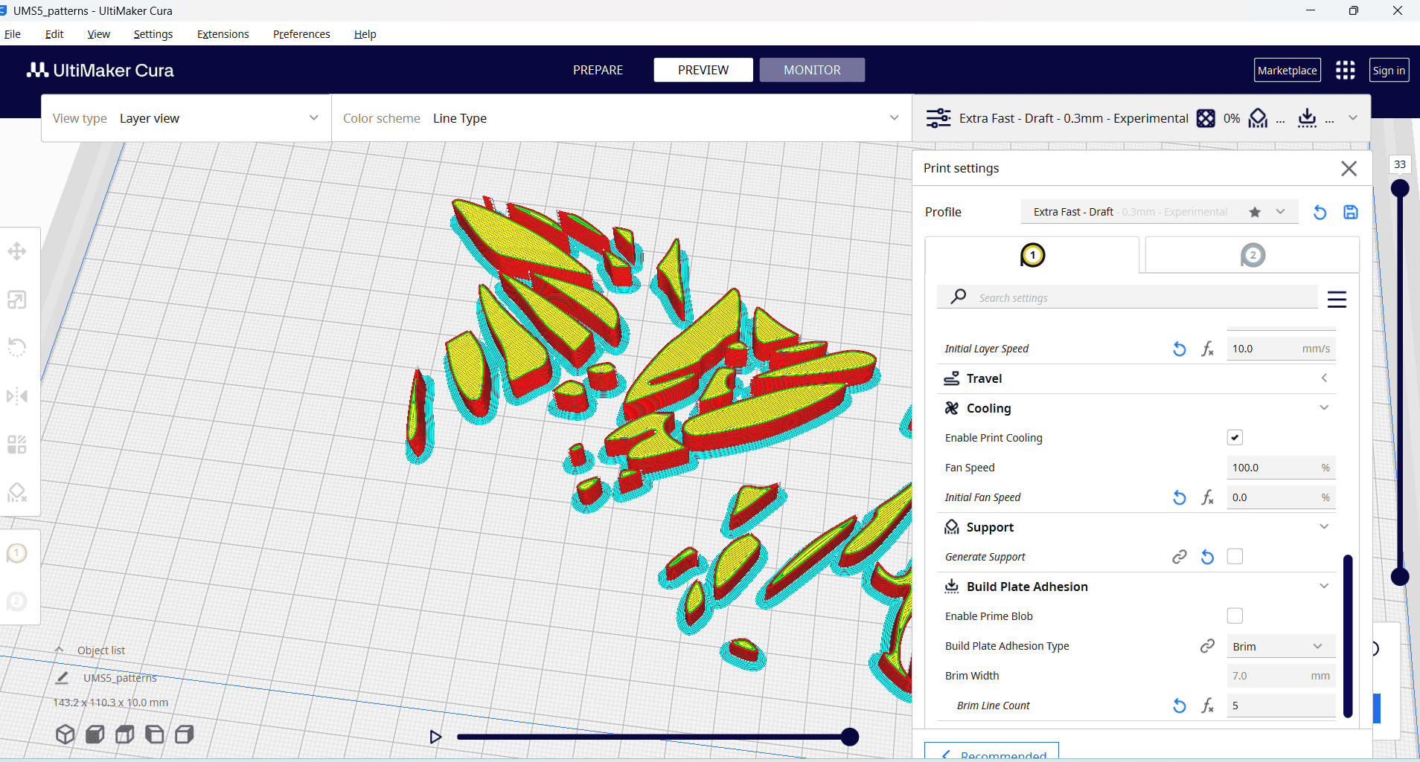Image resolution: width=1420 pixels, height=762 pixels.
Task: Disable Enable Print Cooling checkbox
Action: pyautogui.click(x=1235, y=438)
